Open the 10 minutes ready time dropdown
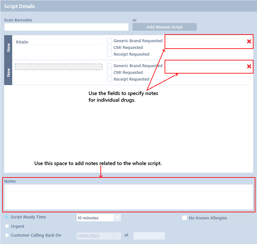The width and height of the screenshot is (257, 244). 117,218
